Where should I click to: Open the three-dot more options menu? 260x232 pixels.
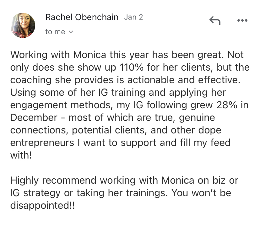(242, 20)
